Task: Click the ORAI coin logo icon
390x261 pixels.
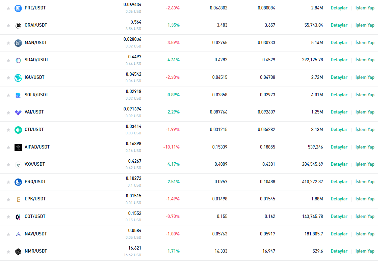Action: coord(18,26)
